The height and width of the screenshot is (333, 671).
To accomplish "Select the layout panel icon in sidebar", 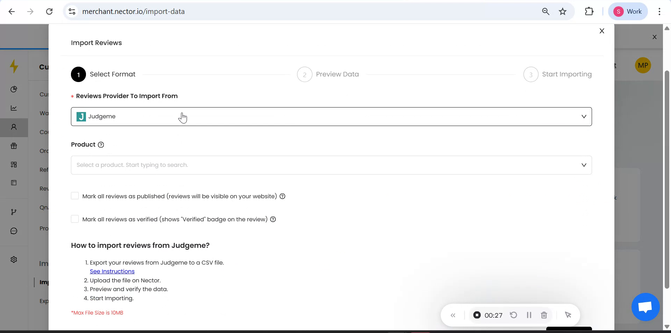I will coord(14,183).
